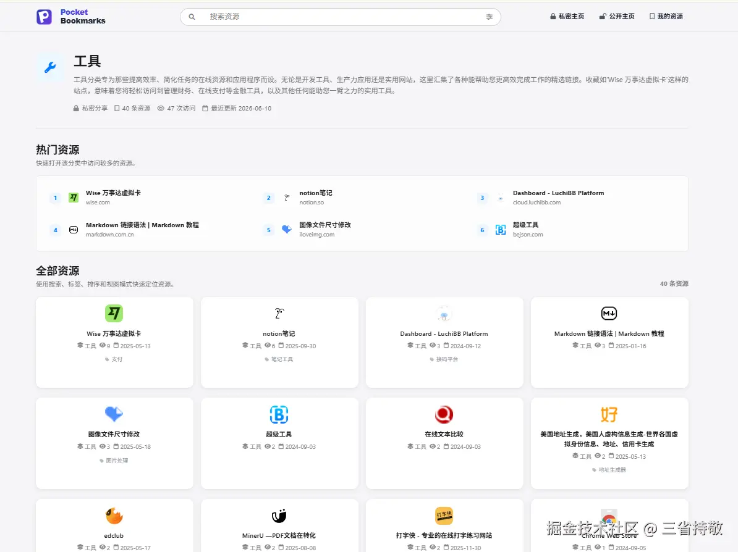This screenshot has height=552, width=738.
Task: Click 最近更新 2026-06-10 date
Action: 237,108
